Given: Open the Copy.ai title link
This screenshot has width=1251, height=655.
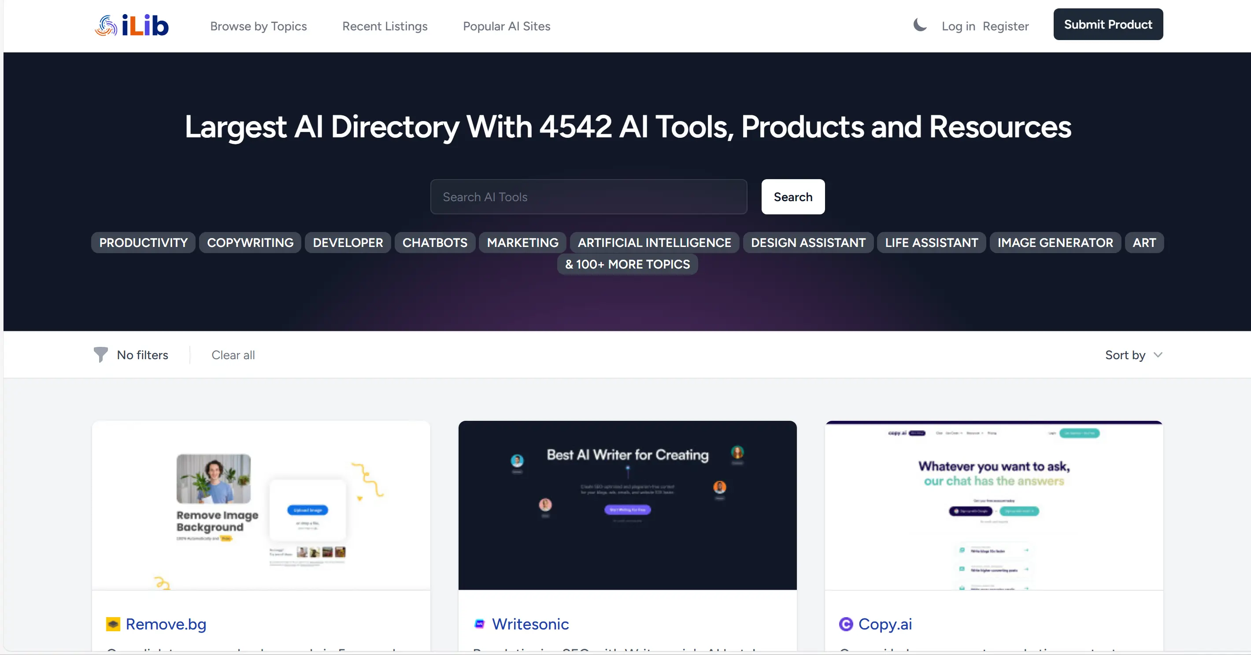Looking at the screenshot, I should 885,624.
